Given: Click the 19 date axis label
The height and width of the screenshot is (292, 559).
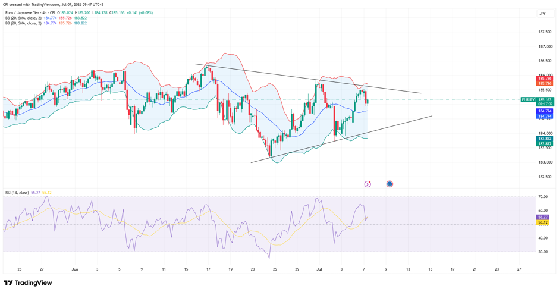Looking at the screenshot, I should click(231, 269).
